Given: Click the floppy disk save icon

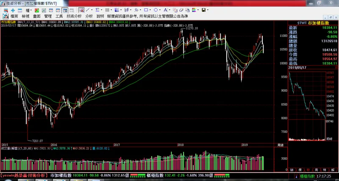Looking at the screenshot, I should (x=203, y=10).
